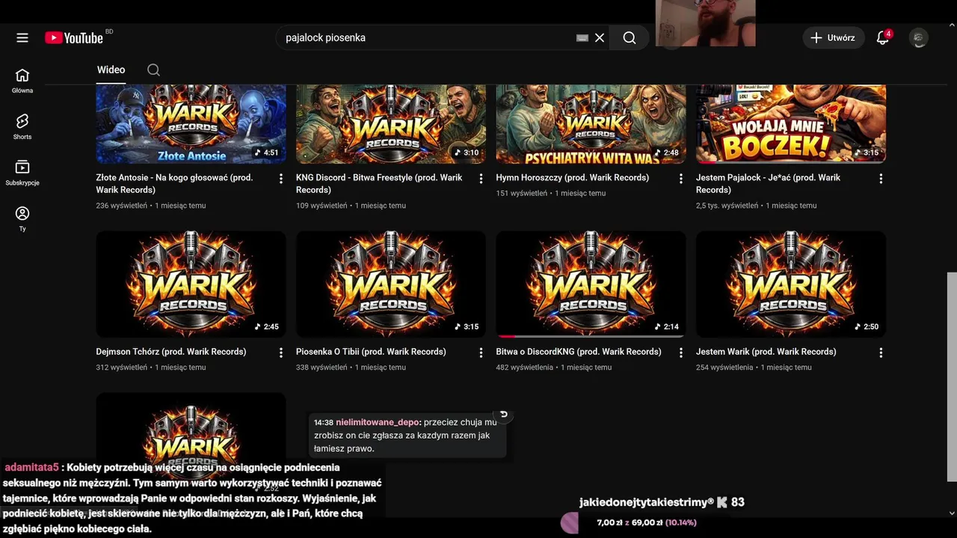
Task: Click the webcam overlay at top
Action: tap(706, 23)
